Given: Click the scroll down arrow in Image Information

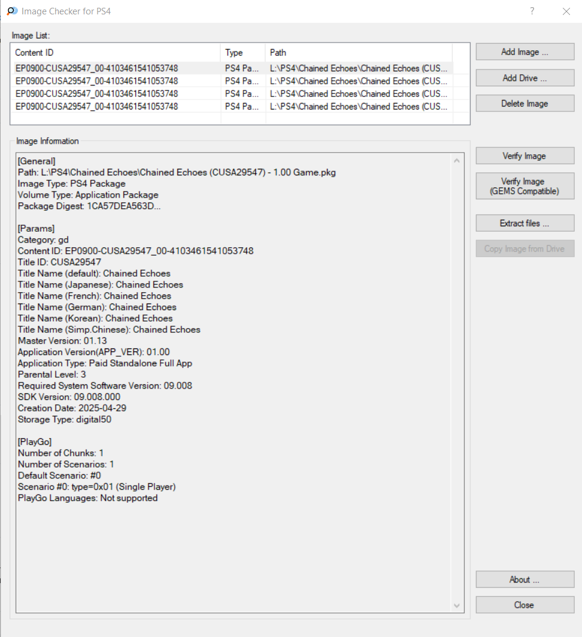Looking at the screenshot, I should coord(457,606).
